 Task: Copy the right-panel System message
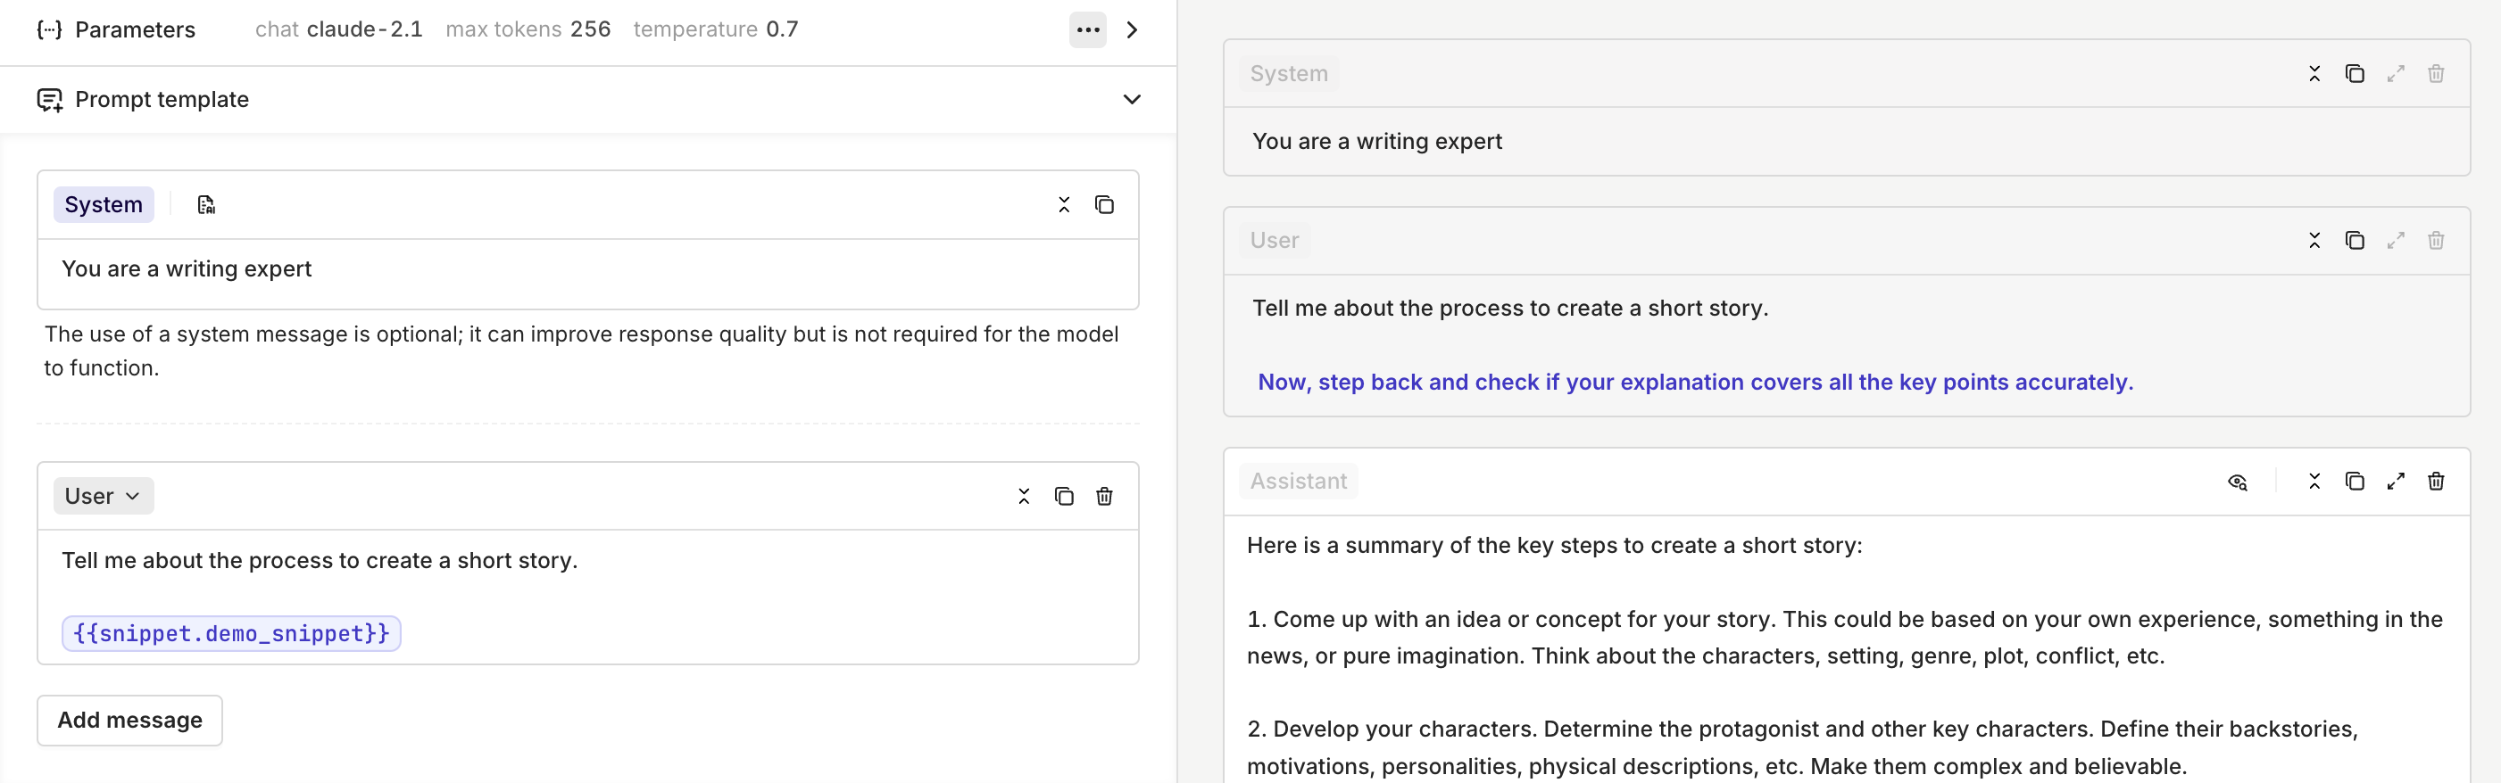[x=2355, y=74]
